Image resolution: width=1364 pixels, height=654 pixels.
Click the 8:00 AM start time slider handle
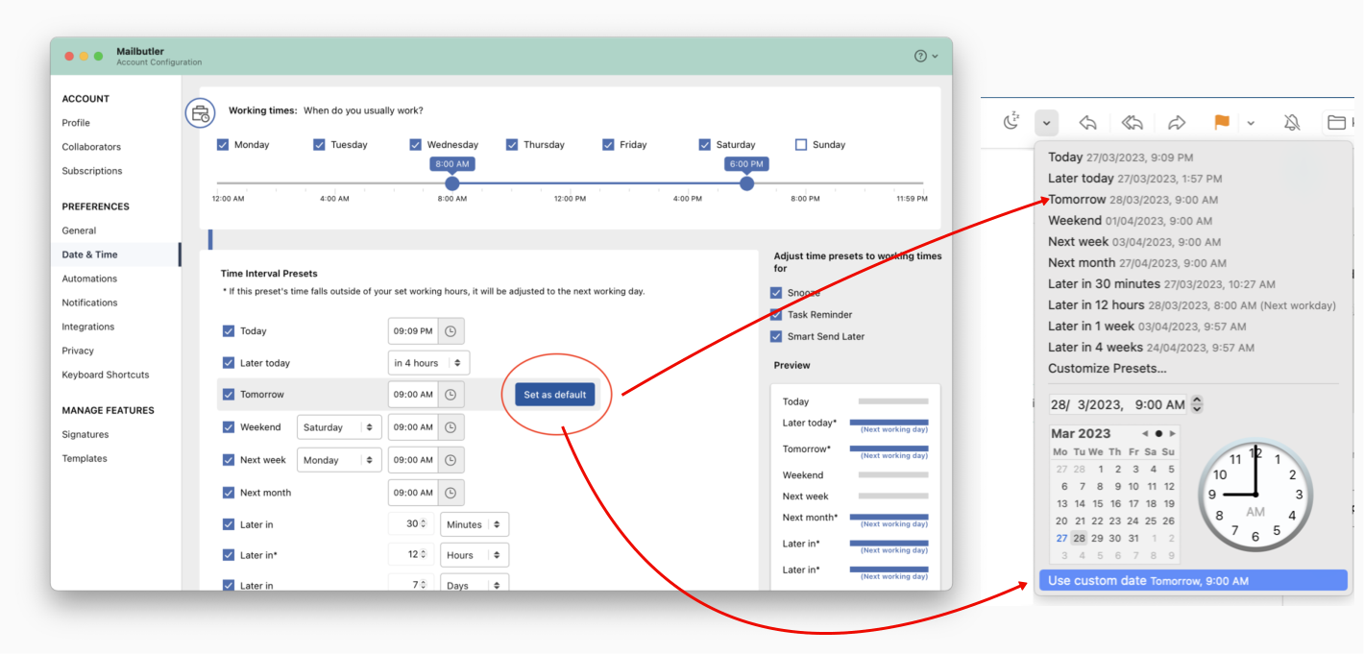click(x=452, y=183)
